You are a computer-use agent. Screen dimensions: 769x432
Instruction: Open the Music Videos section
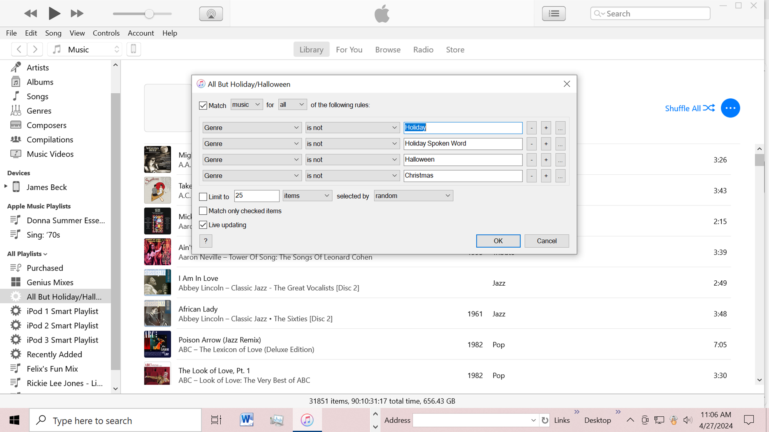[50, 154]
